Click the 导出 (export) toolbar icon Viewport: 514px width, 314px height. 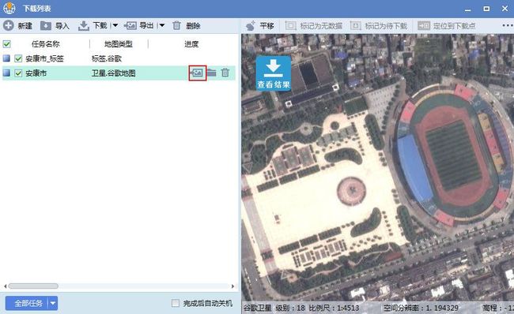tap(130, 25)
